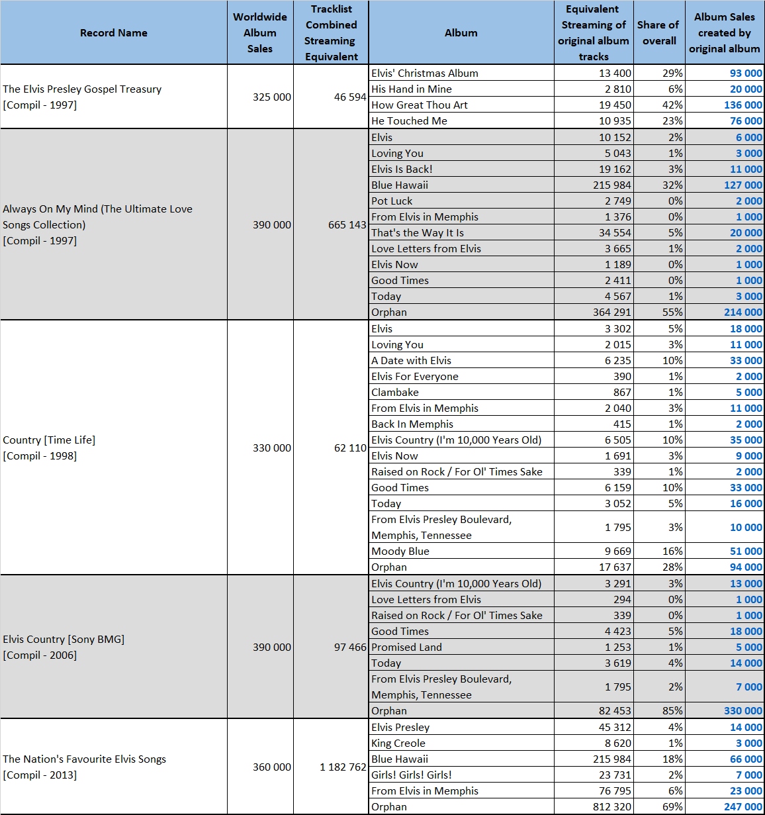The image size is (765, 815).
Task: Select the 325 000 worldwide sales cell
Action: 260,97
